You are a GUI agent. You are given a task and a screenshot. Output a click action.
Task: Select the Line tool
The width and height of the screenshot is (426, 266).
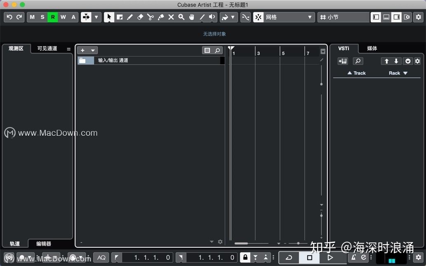pos(202,17)
